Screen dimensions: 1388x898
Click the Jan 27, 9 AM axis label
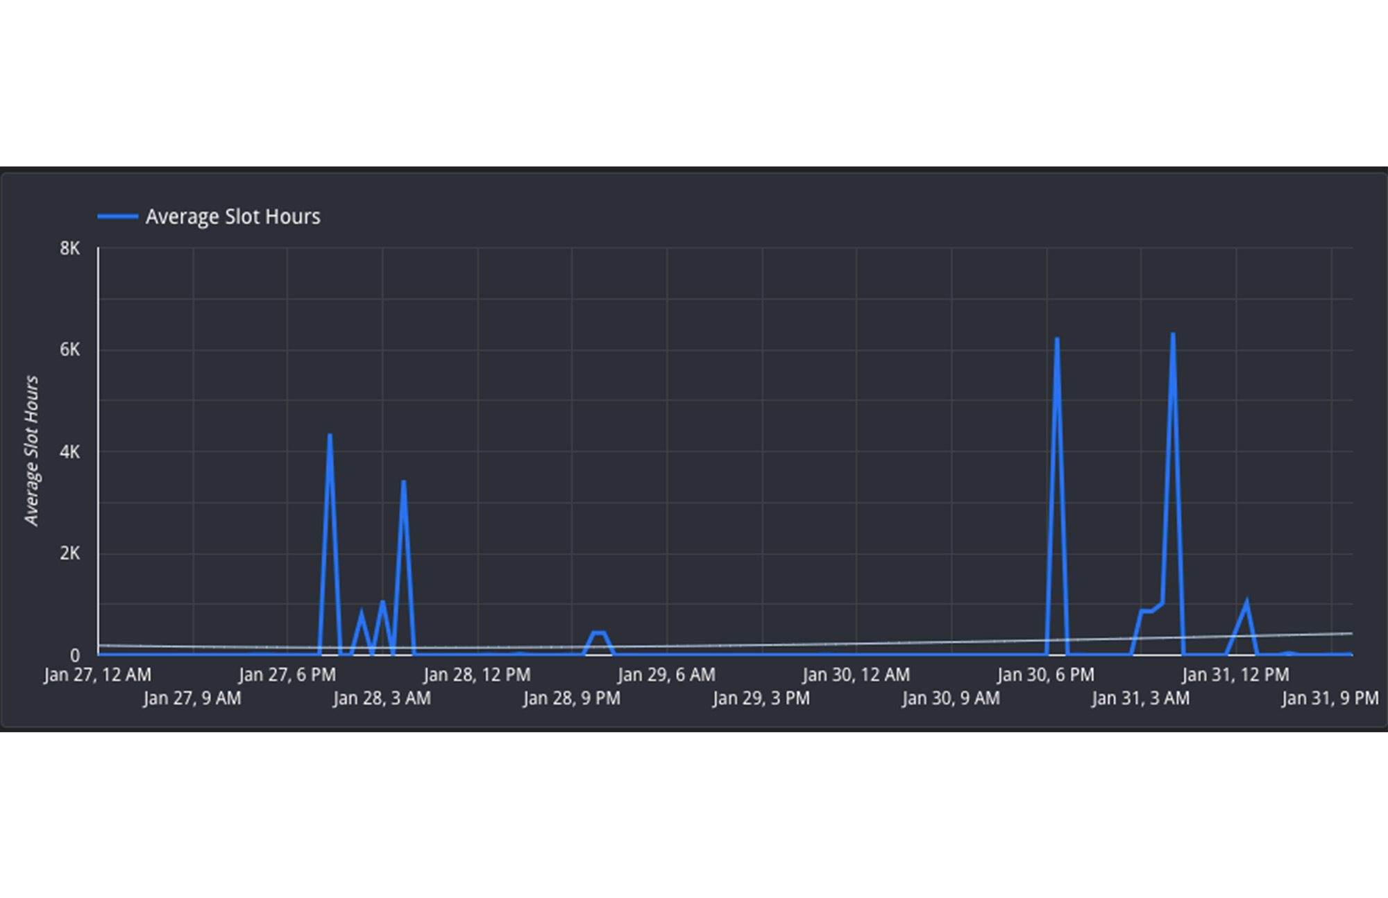pyautogui.click(x=192, y=698)
